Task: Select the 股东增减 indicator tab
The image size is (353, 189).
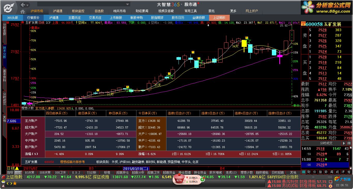Action: click(216, 172)
